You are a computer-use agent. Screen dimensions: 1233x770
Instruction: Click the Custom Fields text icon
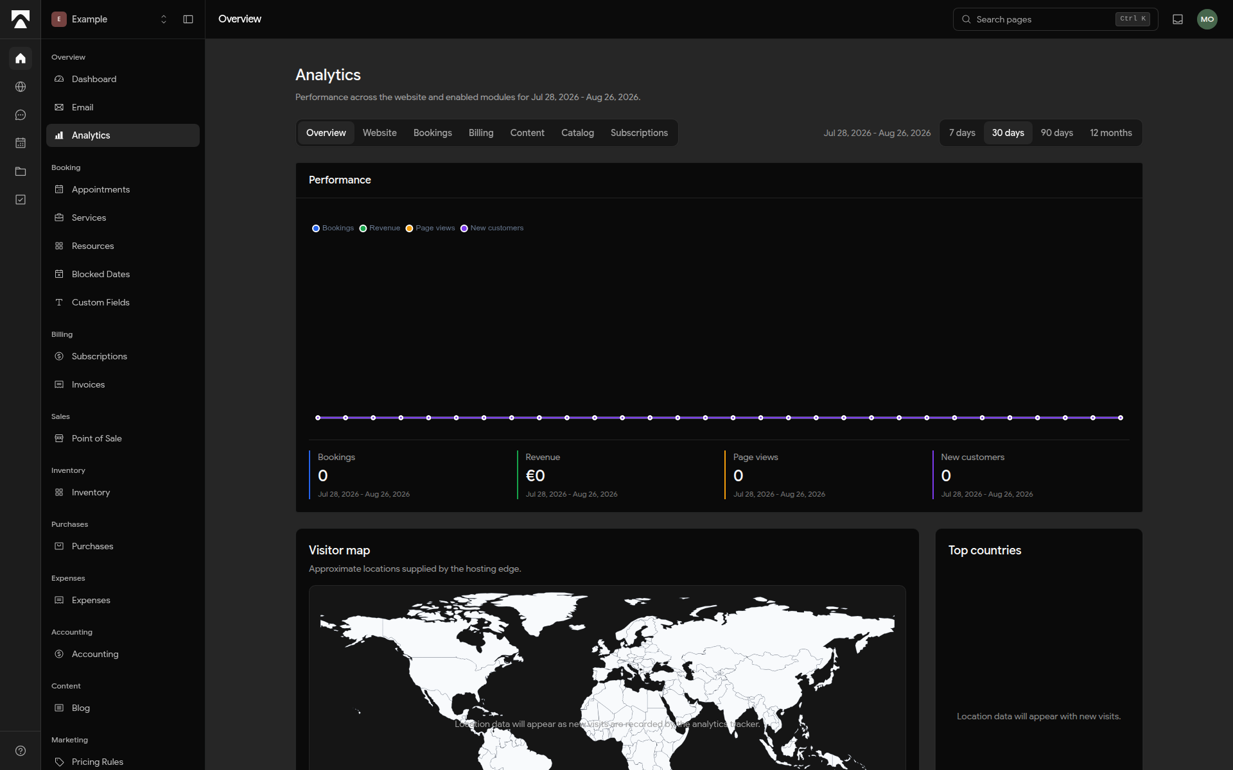tap(59, 302)
